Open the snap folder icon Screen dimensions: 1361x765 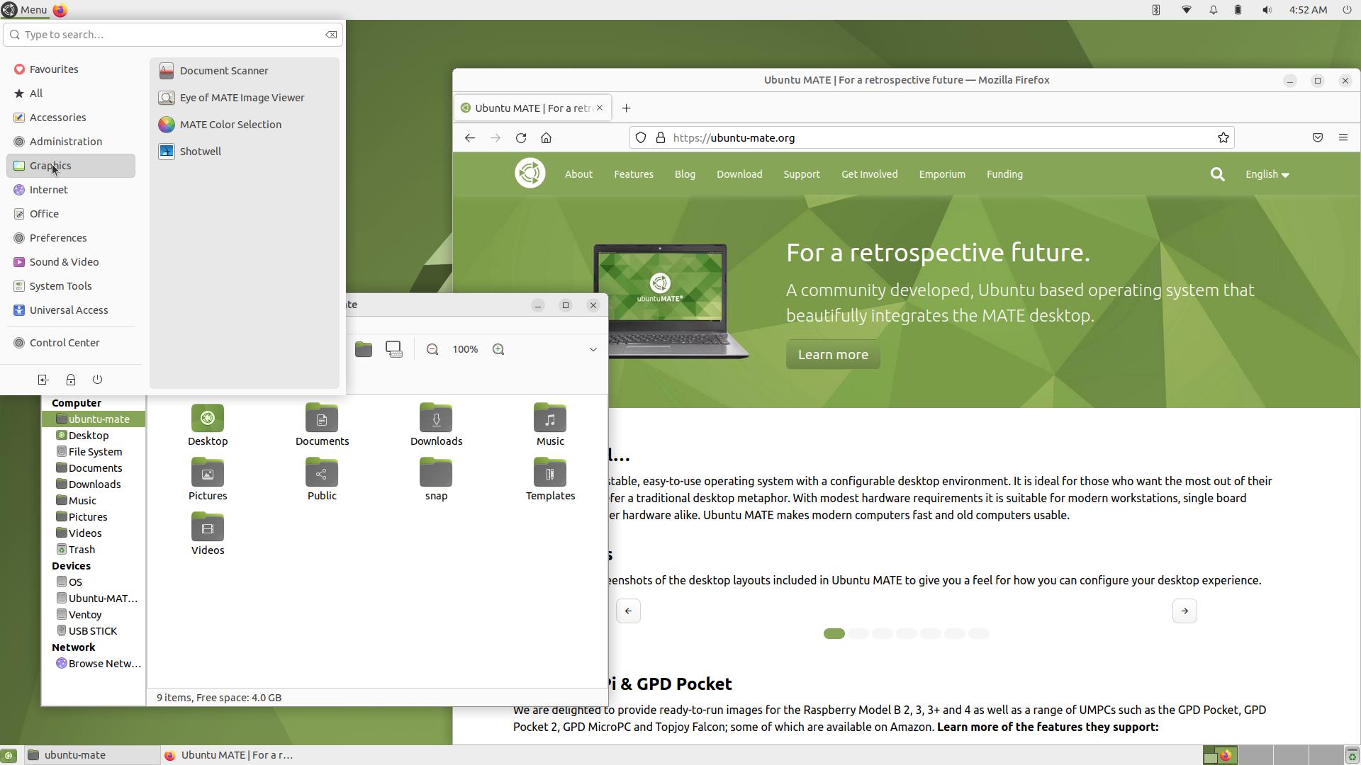click(436, 480)
